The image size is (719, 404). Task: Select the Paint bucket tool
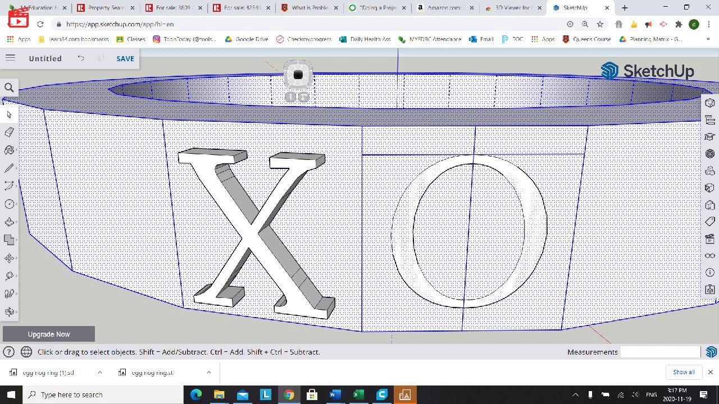point(9,150)
